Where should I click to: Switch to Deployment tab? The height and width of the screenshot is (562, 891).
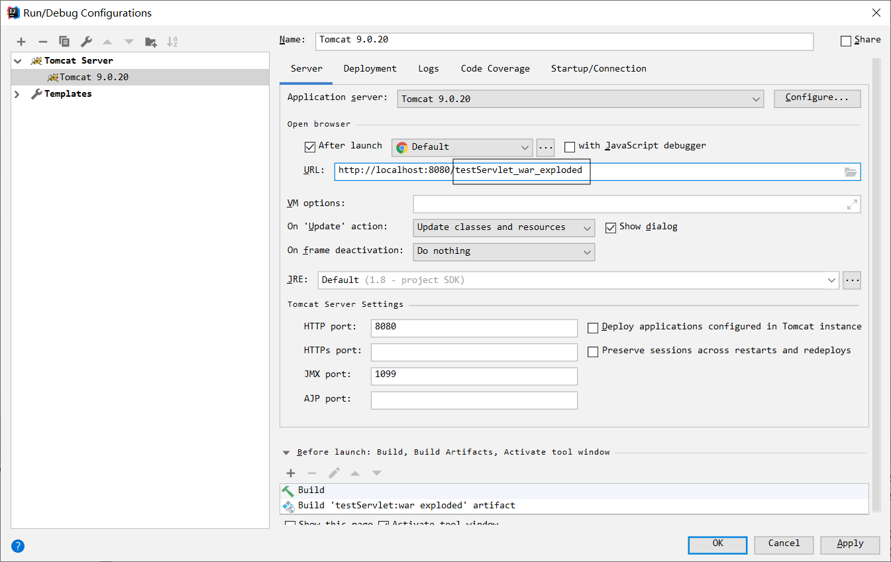point(370,69)
